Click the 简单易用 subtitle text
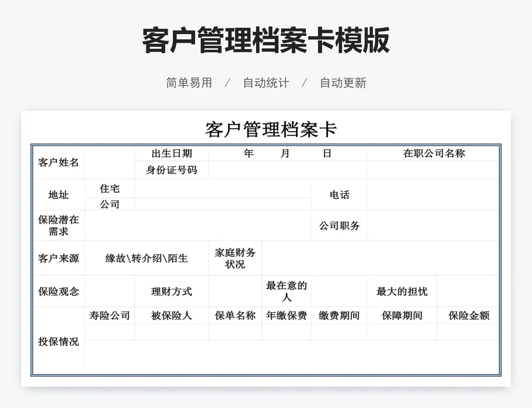 [x=189, y=83]
